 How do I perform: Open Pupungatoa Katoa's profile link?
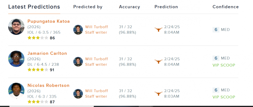[x=49, y=21]
